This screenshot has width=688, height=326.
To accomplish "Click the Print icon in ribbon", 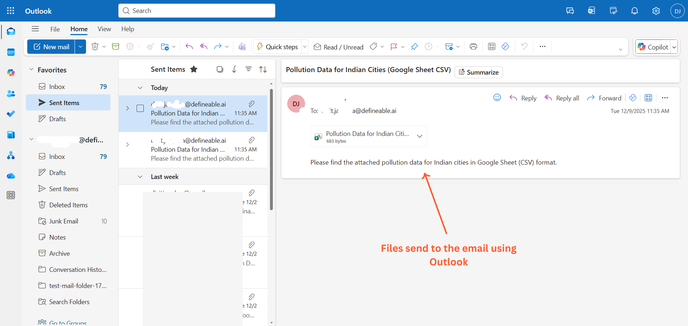I will tap(473, 47).
